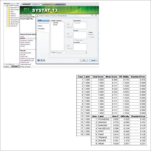Expand the Monte Carlo tree node
The height and width of the screenshot is (151, 151).
pos(7,24)
